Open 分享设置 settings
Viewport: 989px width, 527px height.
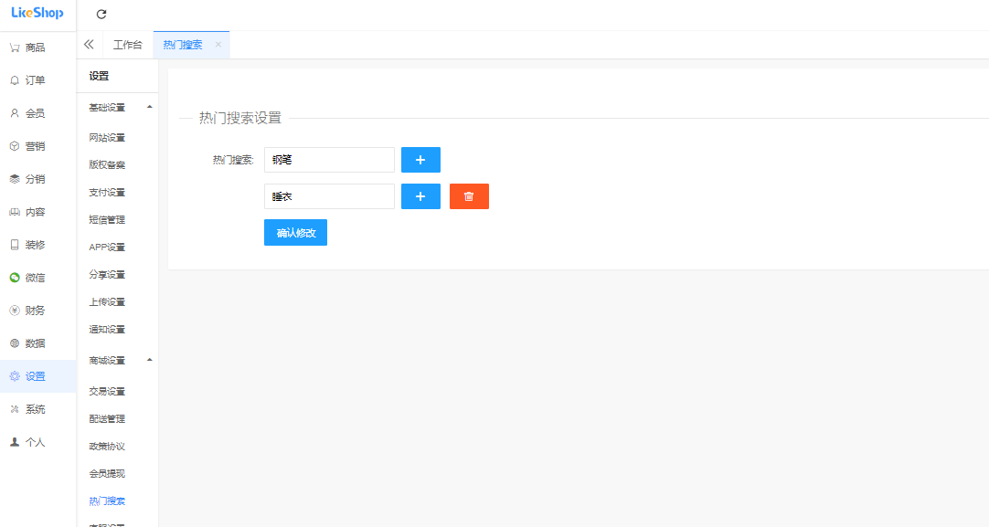pyautogui.click(x=107, y=274)
